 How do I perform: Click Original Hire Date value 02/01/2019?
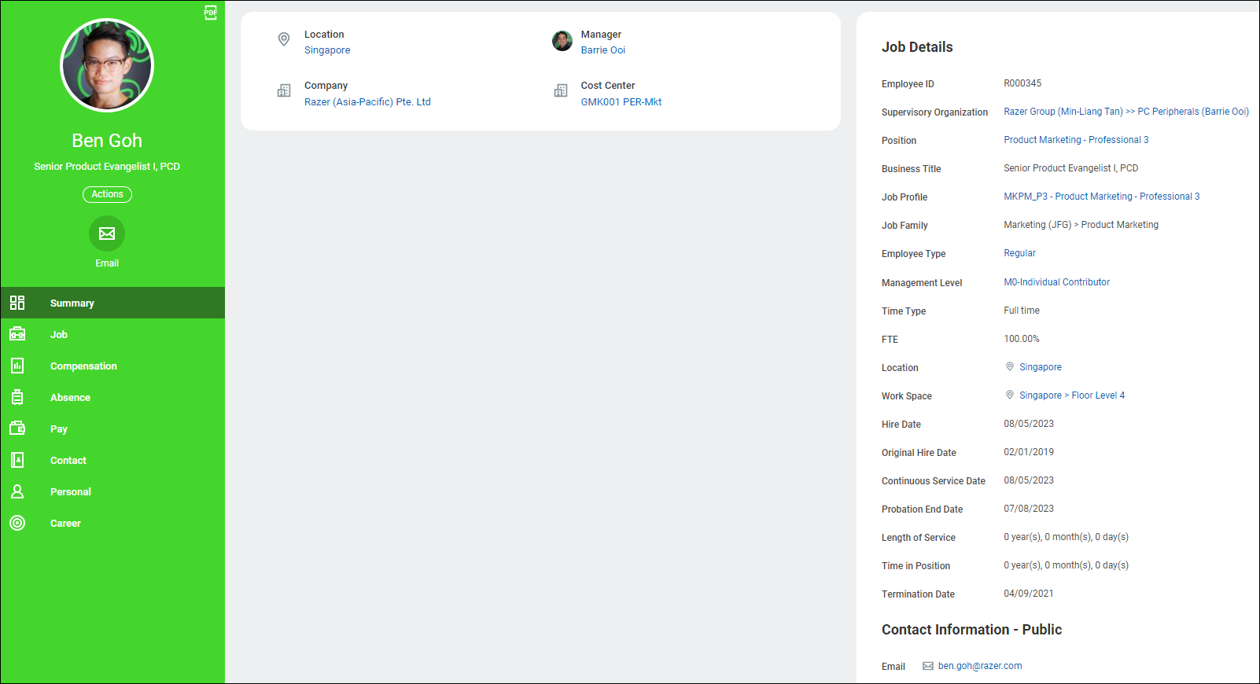point(1029,452)
